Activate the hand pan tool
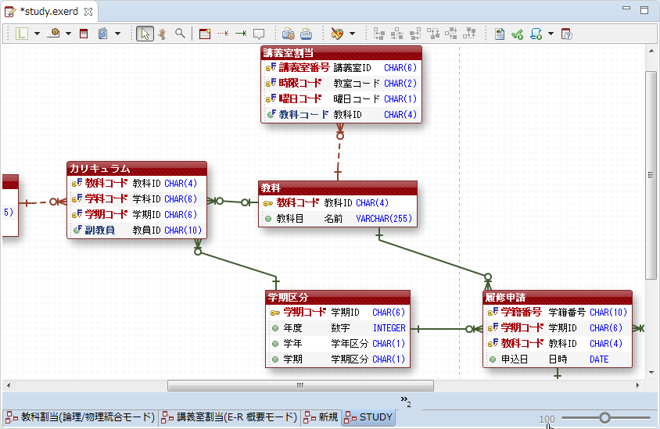Image resolution: width=660 pixels, height=429 pixels. [x=162, y=34]
